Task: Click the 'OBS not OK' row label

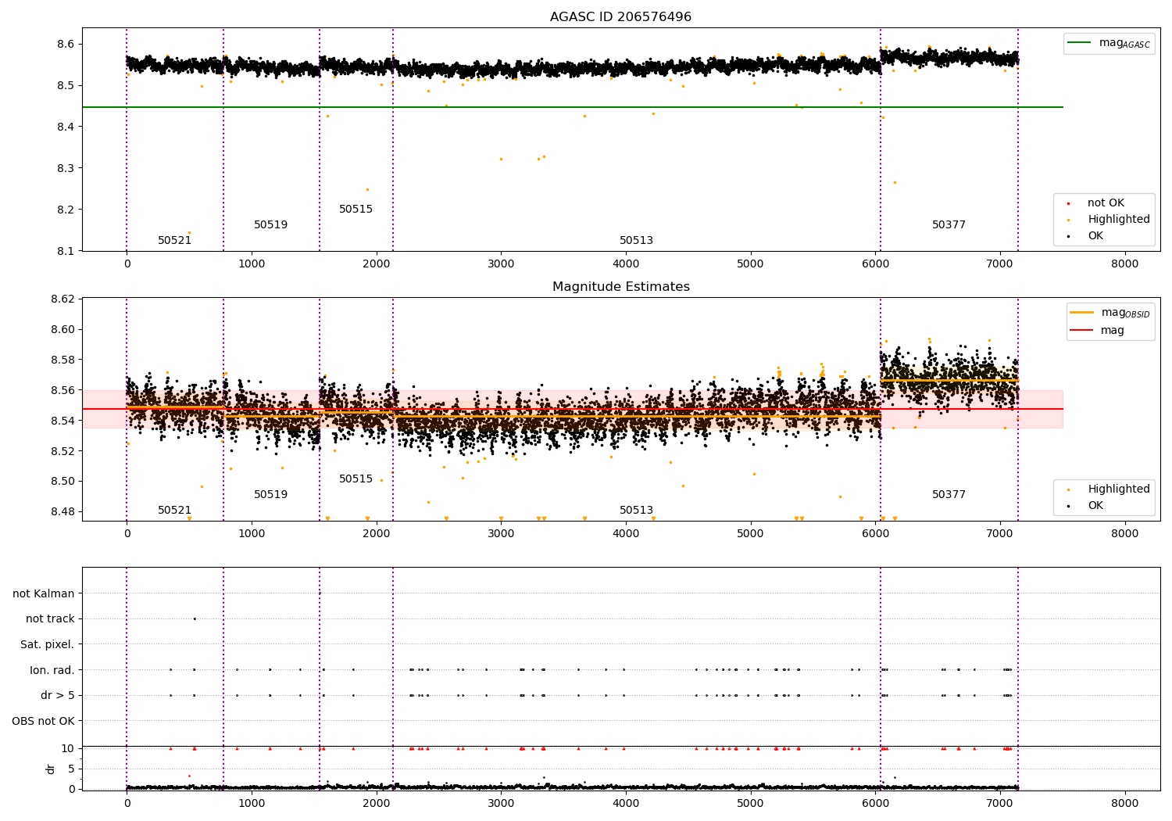Action: coord(44,722)
